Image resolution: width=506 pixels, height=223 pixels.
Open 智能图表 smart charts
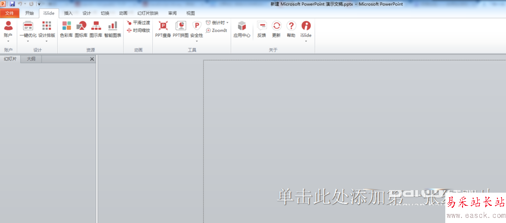point(112,29)
